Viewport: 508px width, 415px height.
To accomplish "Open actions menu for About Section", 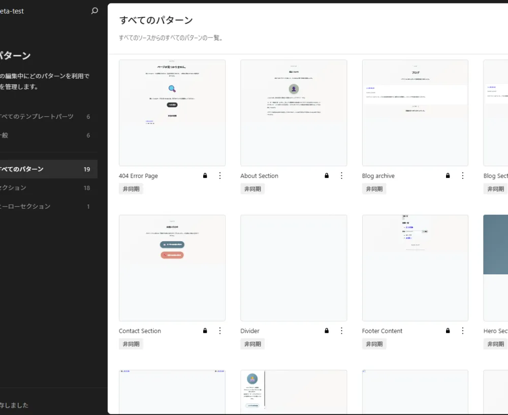I will [x=341, y=176].
